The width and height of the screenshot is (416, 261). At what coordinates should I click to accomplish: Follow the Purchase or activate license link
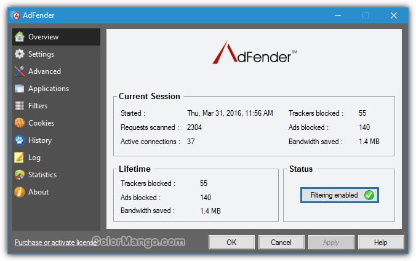(x=56, y=243)
